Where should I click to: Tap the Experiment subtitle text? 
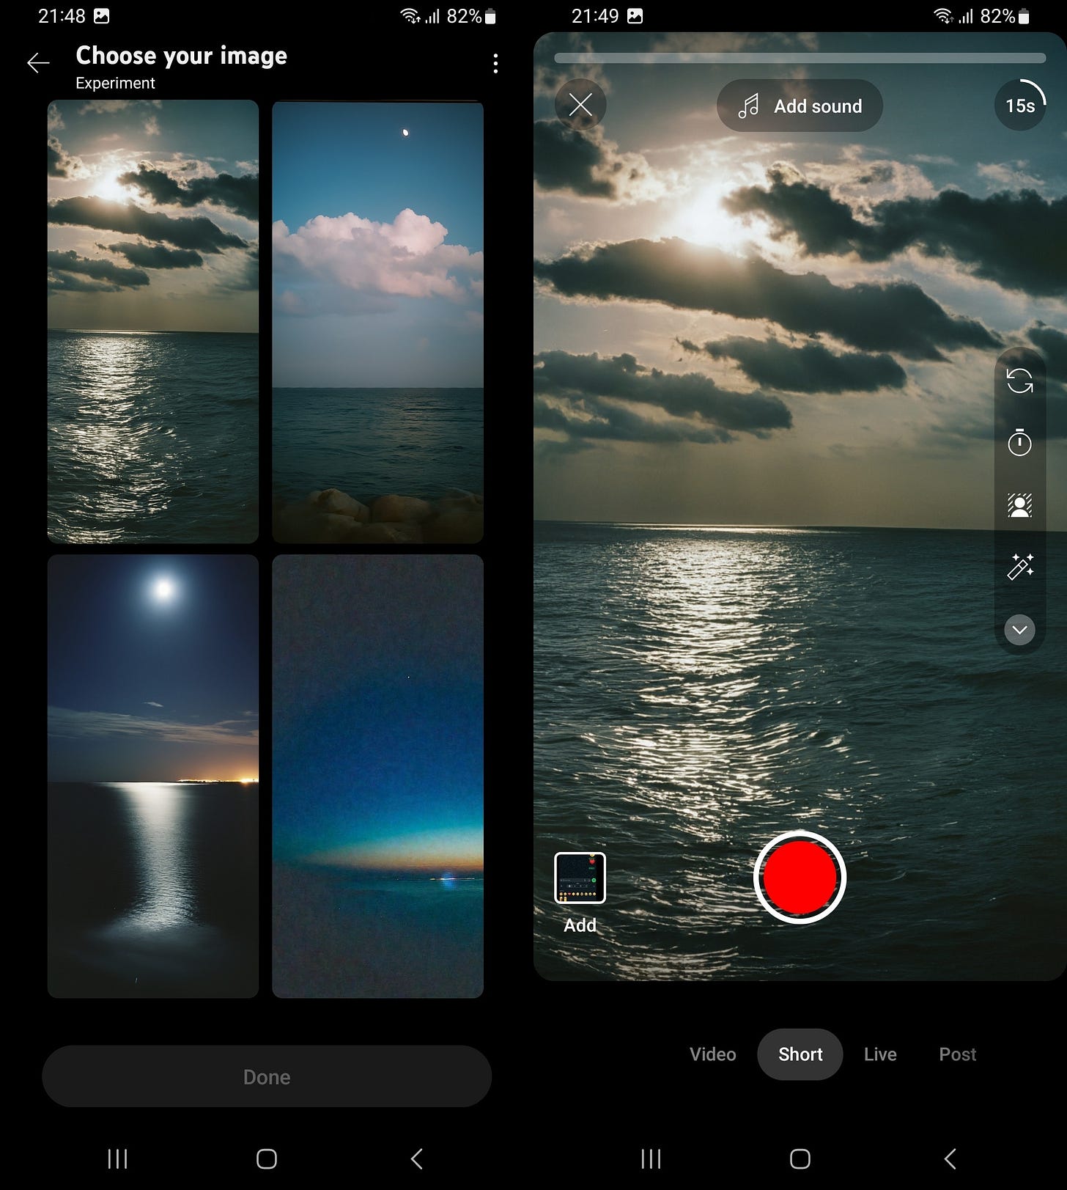point(115,83)
